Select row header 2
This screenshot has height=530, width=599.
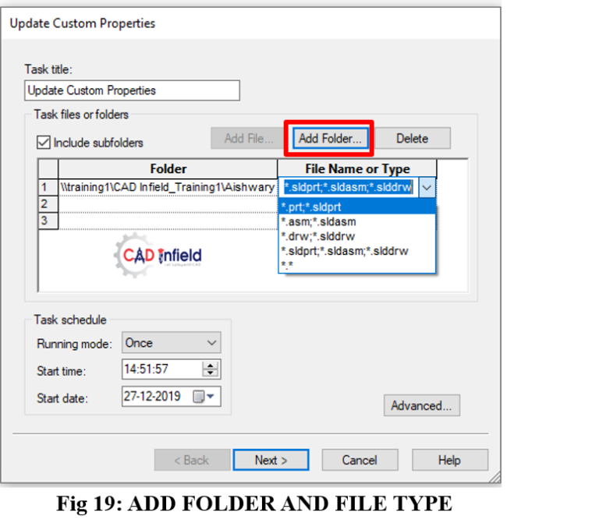[48, 204]
